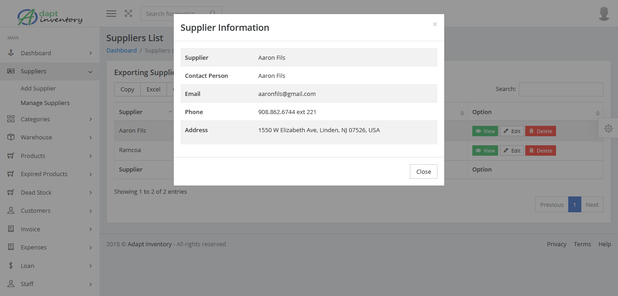View the Ramcoa supplier details

click(485, 151)
